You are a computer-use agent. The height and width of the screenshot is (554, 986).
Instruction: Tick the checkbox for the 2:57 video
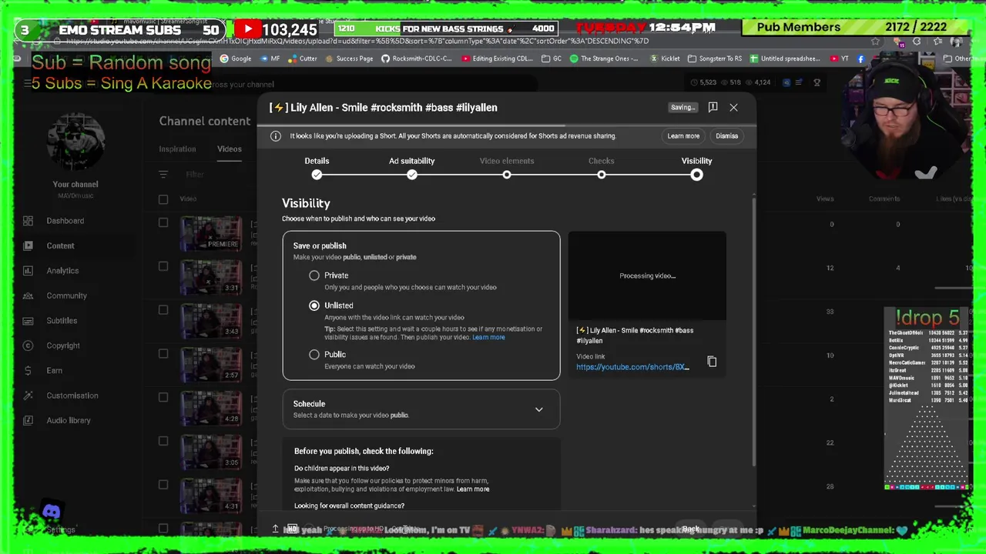pyautogui.click(x=163, y=354)
